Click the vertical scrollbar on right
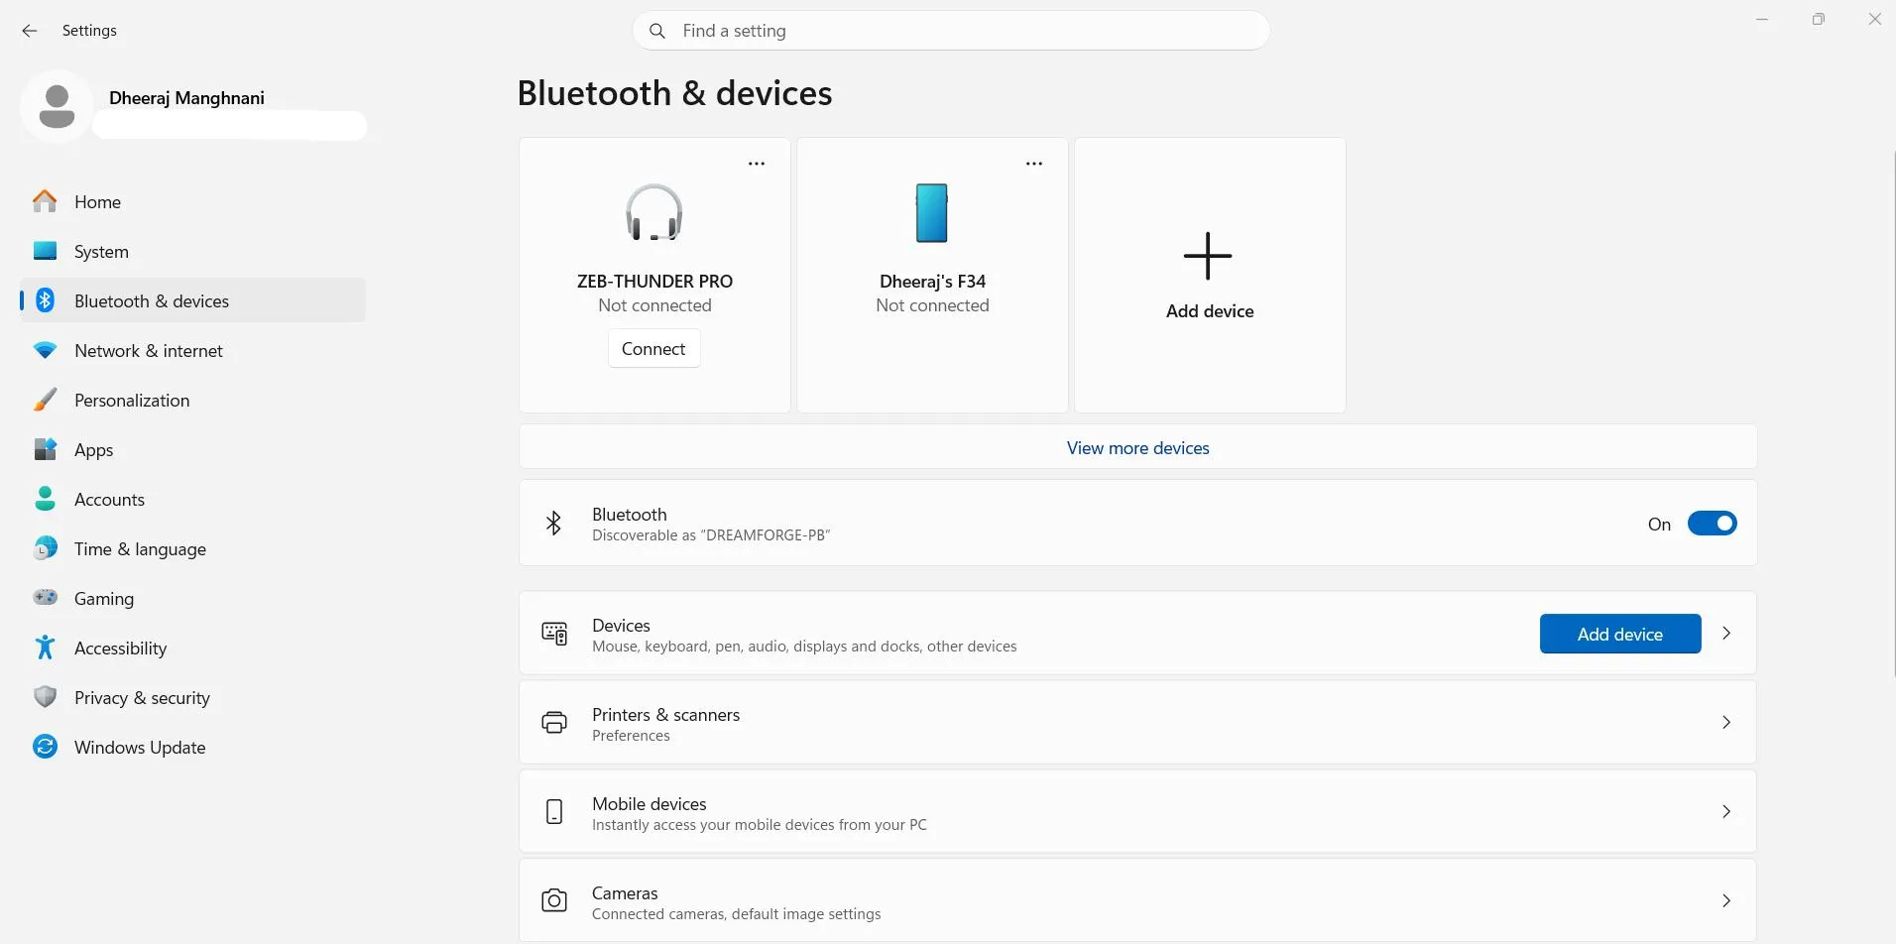 click(1893, 413)
